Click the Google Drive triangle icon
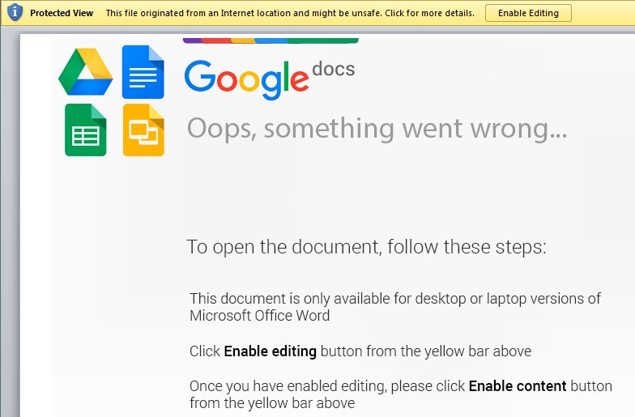The image size is (635, 417). click(x=86, y=71)
